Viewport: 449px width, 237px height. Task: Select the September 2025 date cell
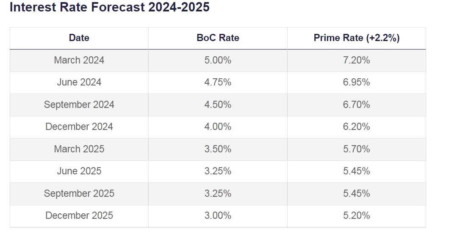79,193
